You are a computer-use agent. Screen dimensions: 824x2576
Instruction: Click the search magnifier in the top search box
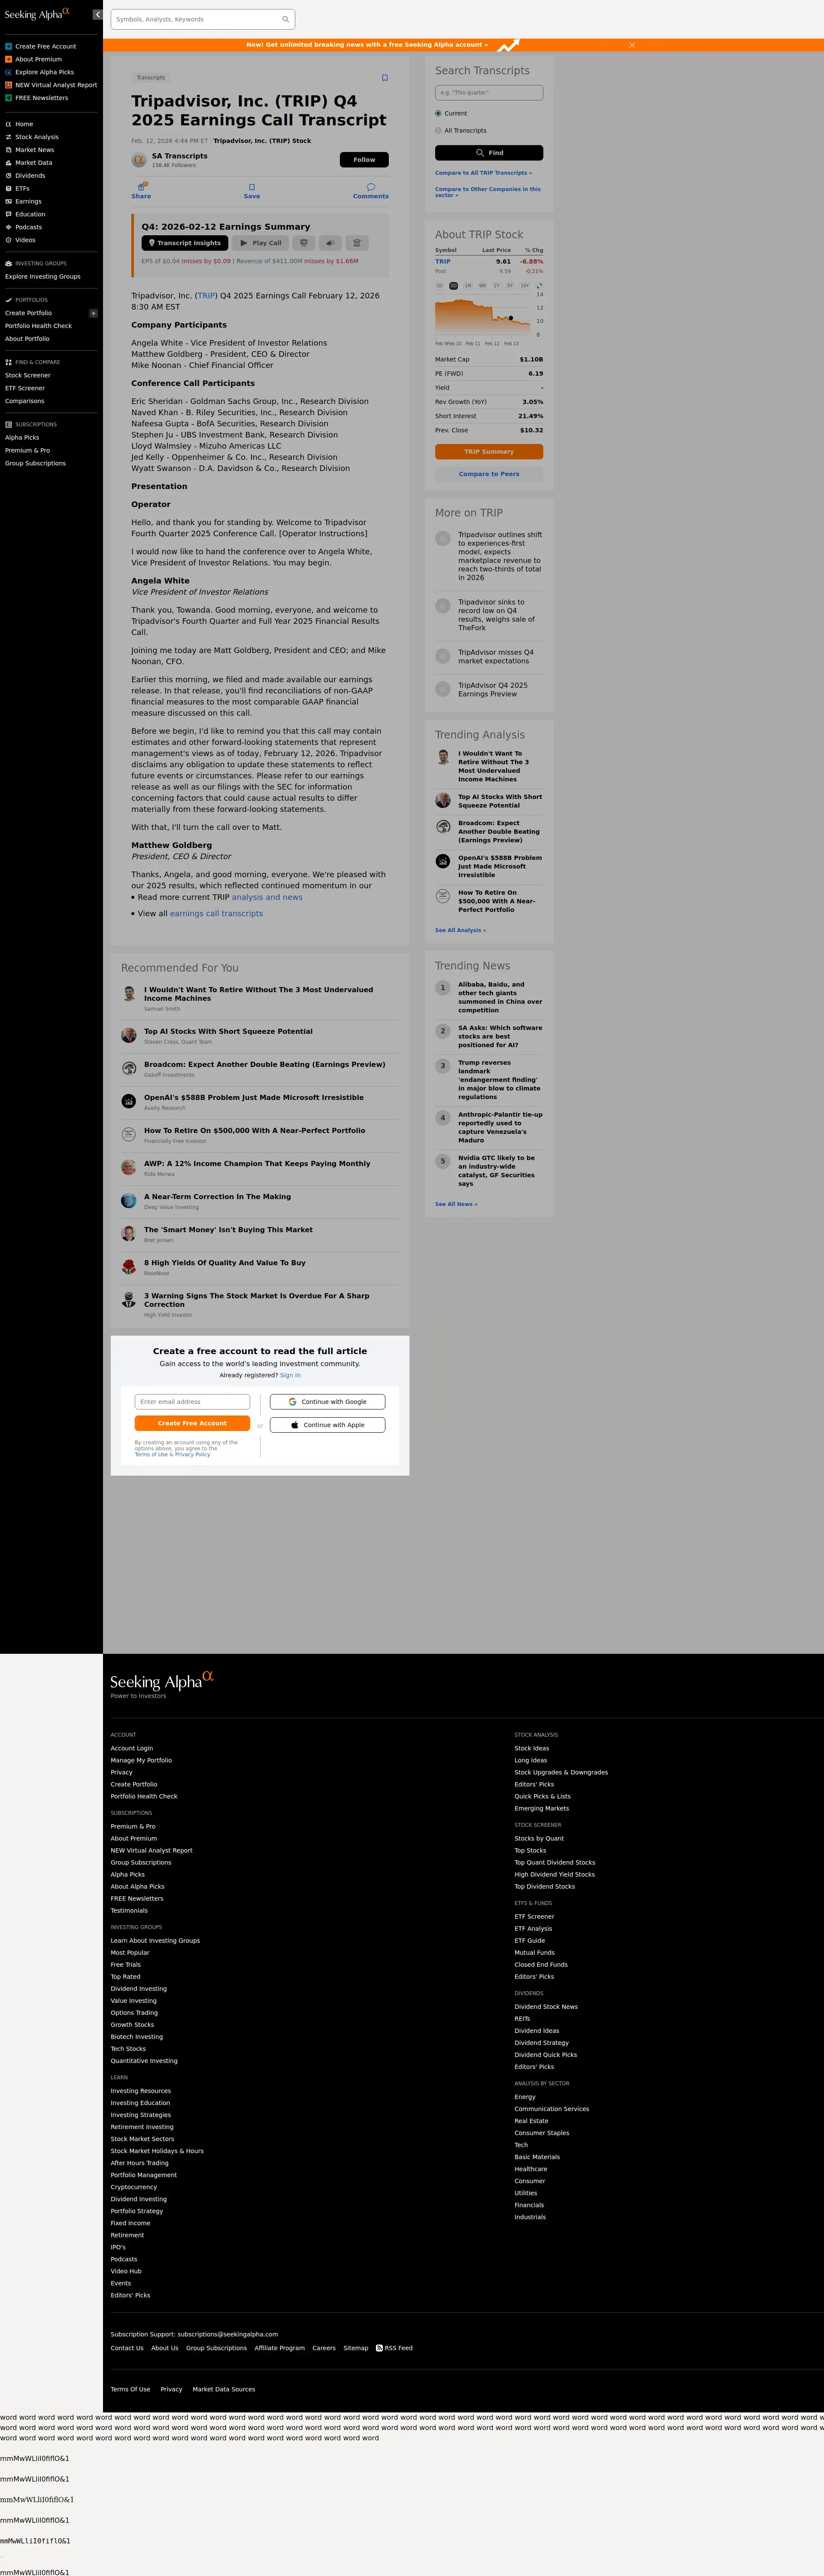(285, 19)
